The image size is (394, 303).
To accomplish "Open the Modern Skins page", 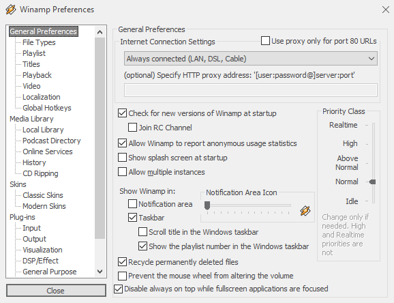I will 44,206.
